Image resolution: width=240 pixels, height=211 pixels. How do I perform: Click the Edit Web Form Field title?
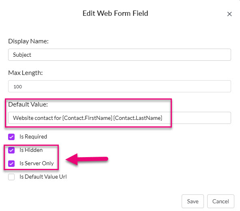click(115, 13)
